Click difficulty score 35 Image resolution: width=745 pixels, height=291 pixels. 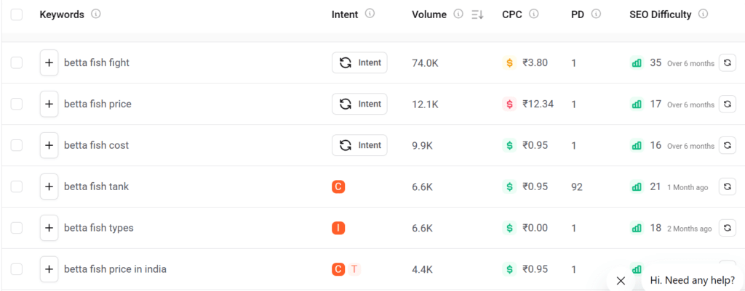coord(656,62)
